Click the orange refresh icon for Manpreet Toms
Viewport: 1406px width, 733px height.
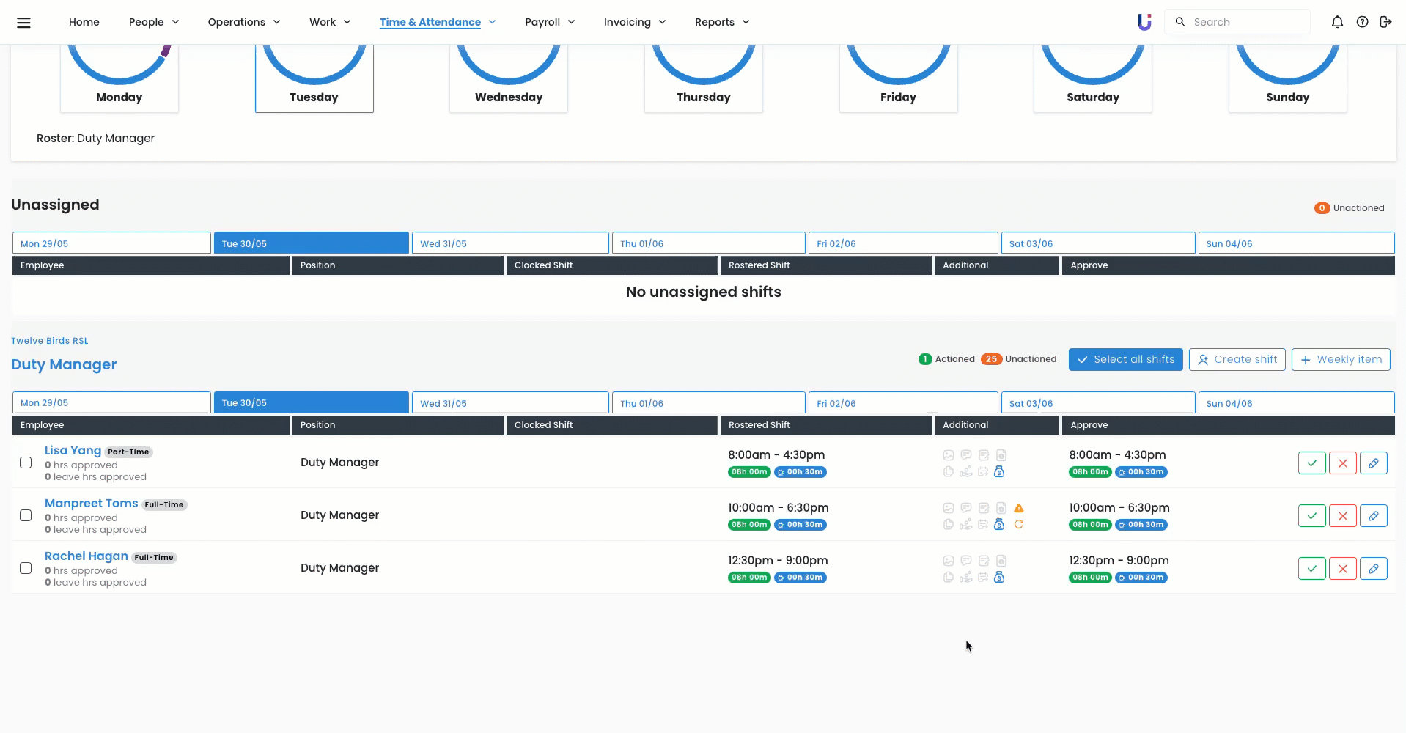(x=1019, y=525)
